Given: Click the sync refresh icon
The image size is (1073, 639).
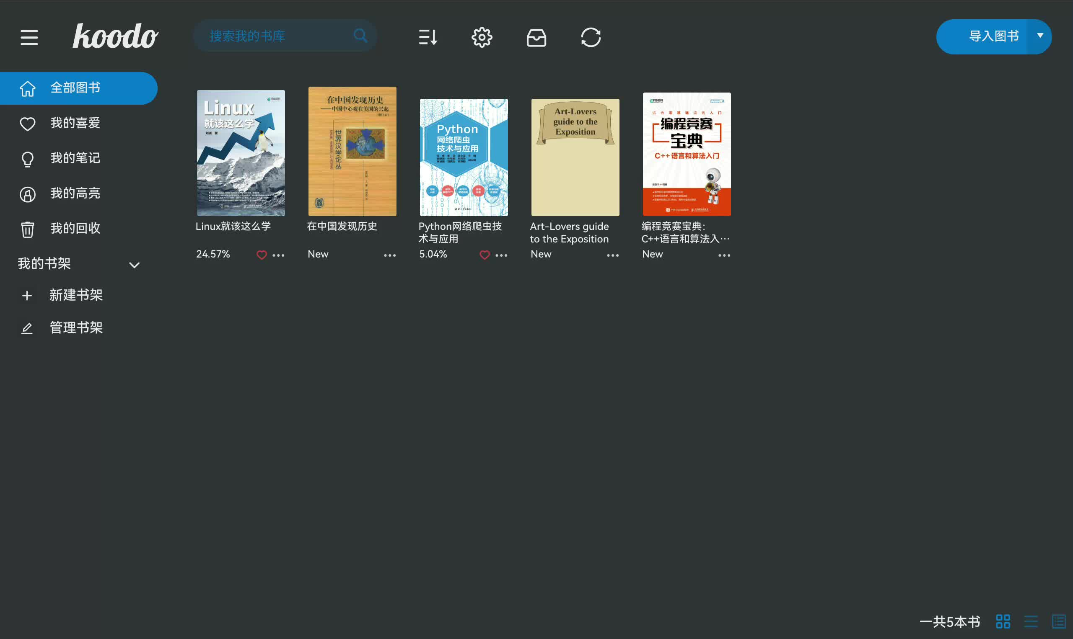Looking at the screenshot, I should tap(591, 37).
